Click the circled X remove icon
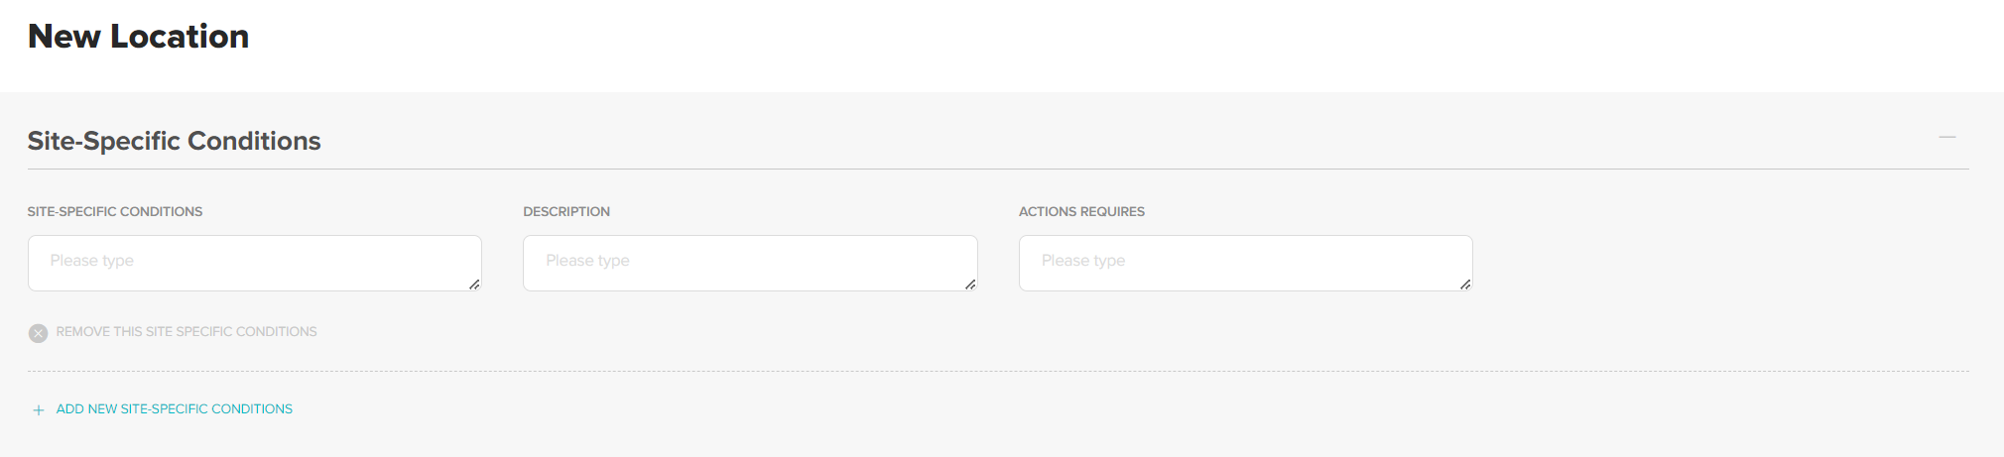Viewport: 2004px width, 457px height. coord(38,333)
